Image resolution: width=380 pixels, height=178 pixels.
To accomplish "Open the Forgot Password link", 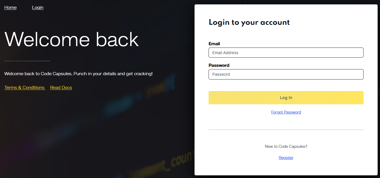I will [x=286, y=112].
